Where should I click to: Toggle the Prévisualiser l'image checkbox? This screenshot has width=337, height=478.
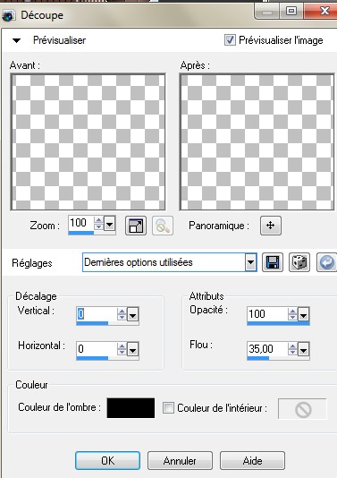tap(230, 40)
